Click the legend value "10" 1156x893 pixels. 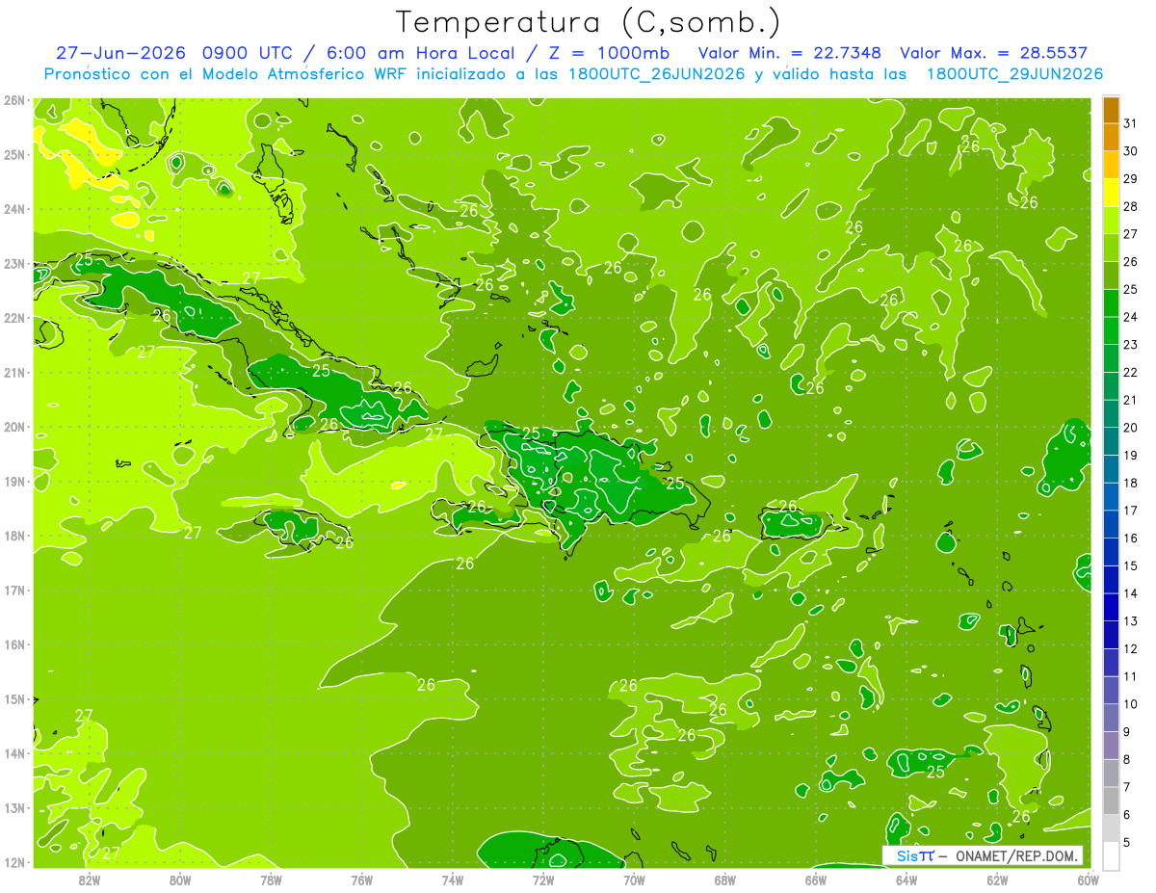pyautogui.click(x=1130, y=704)
